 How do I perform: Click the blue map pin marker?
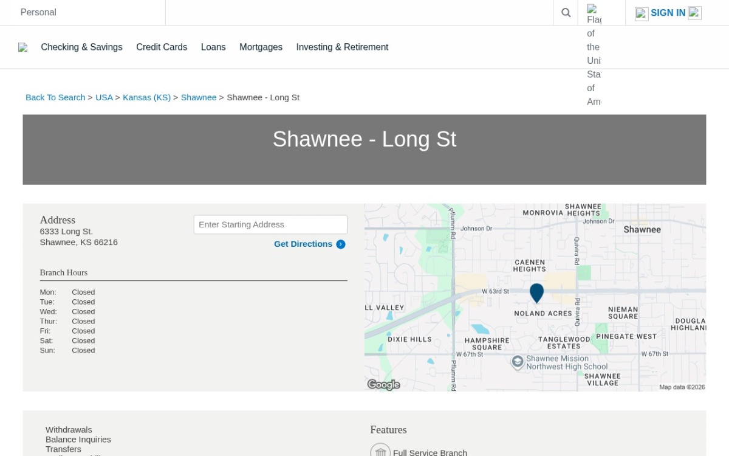(536, 293)
